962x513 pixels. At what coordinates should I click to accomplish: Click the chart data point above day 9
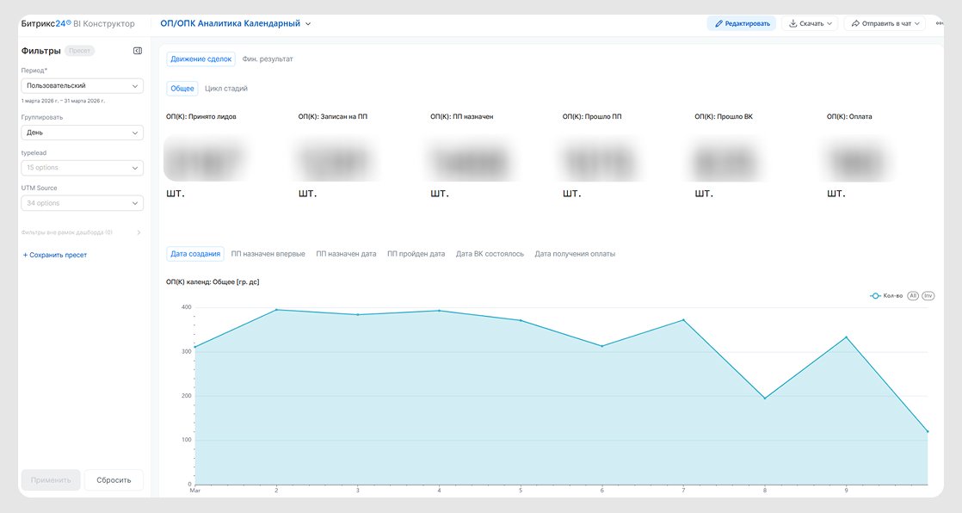tap(846, 337)
